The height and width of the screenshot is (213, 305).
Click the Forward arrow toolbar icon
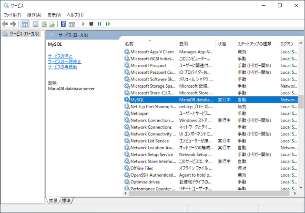[x=13, y=24]
